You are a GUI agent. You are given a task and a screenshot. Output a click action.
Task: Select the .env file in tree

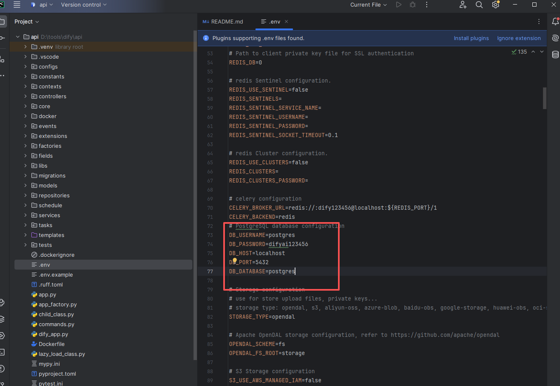click(x=103, y=265)
